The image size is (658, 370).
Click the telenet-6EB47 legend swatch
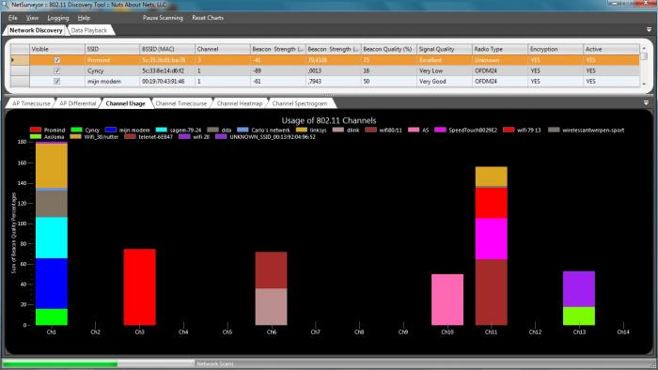[x=130, y=136]
